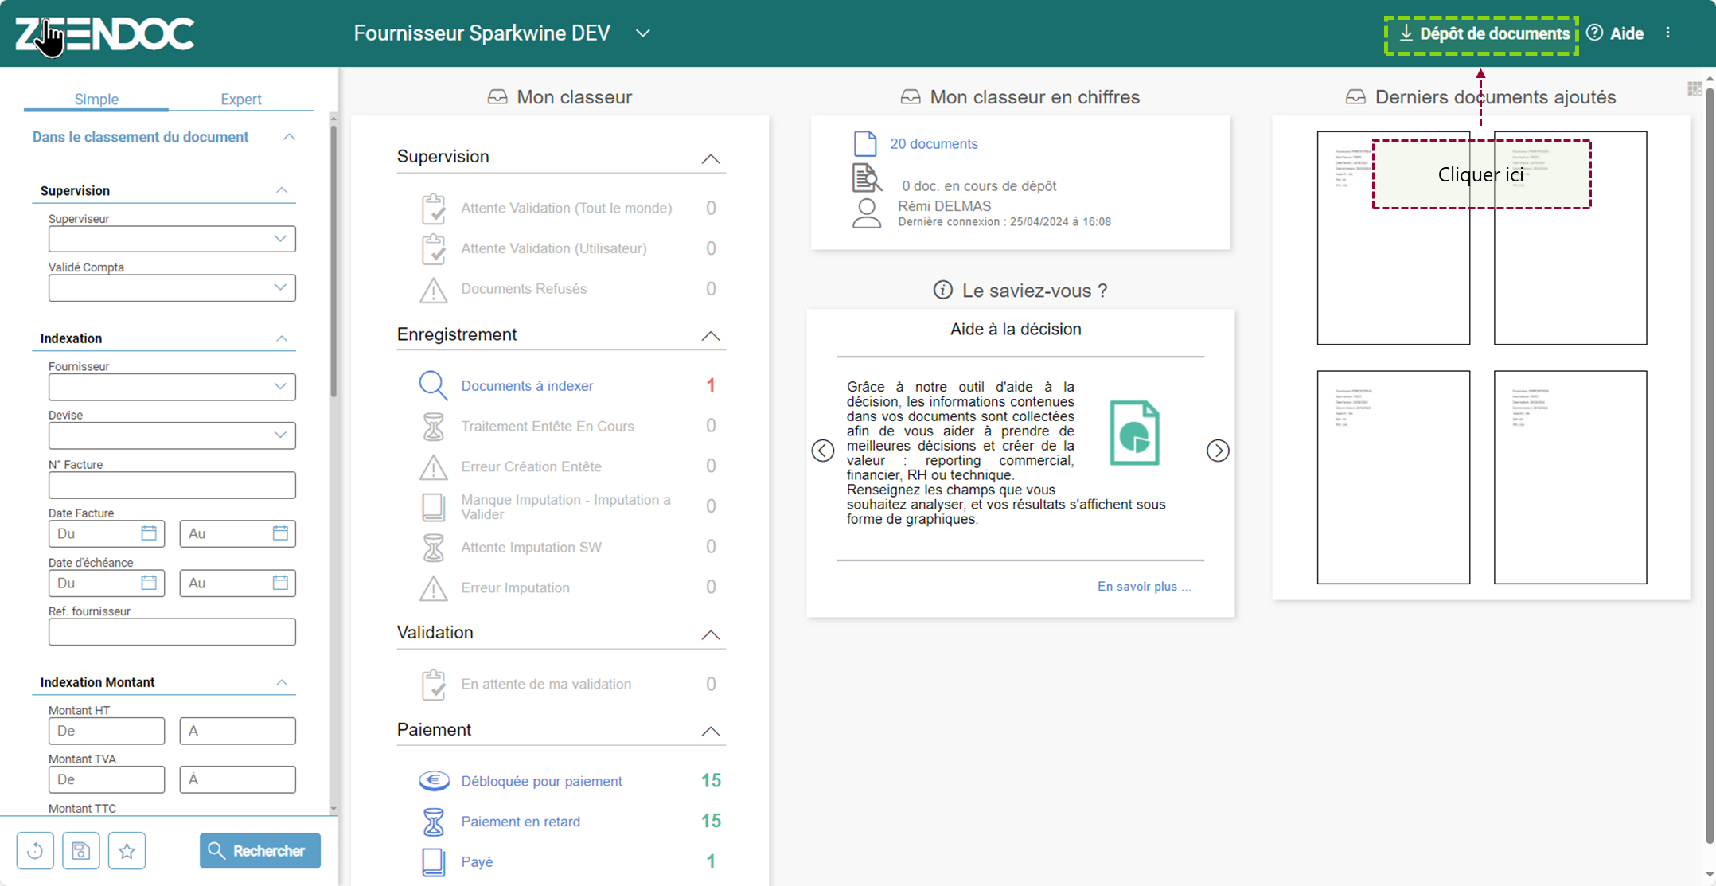Open the Documents à indexer link

527,385
